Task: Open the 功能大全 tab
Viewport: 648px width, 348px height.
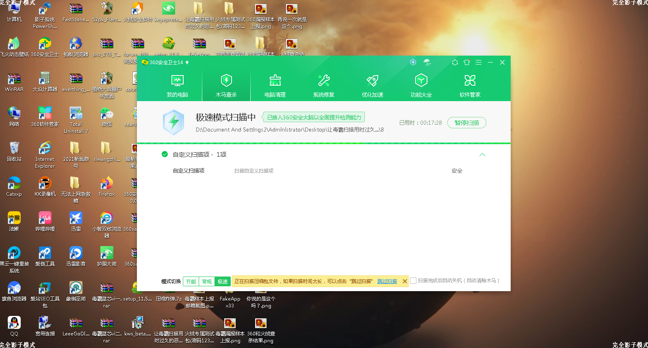Action: pos(421,86)
